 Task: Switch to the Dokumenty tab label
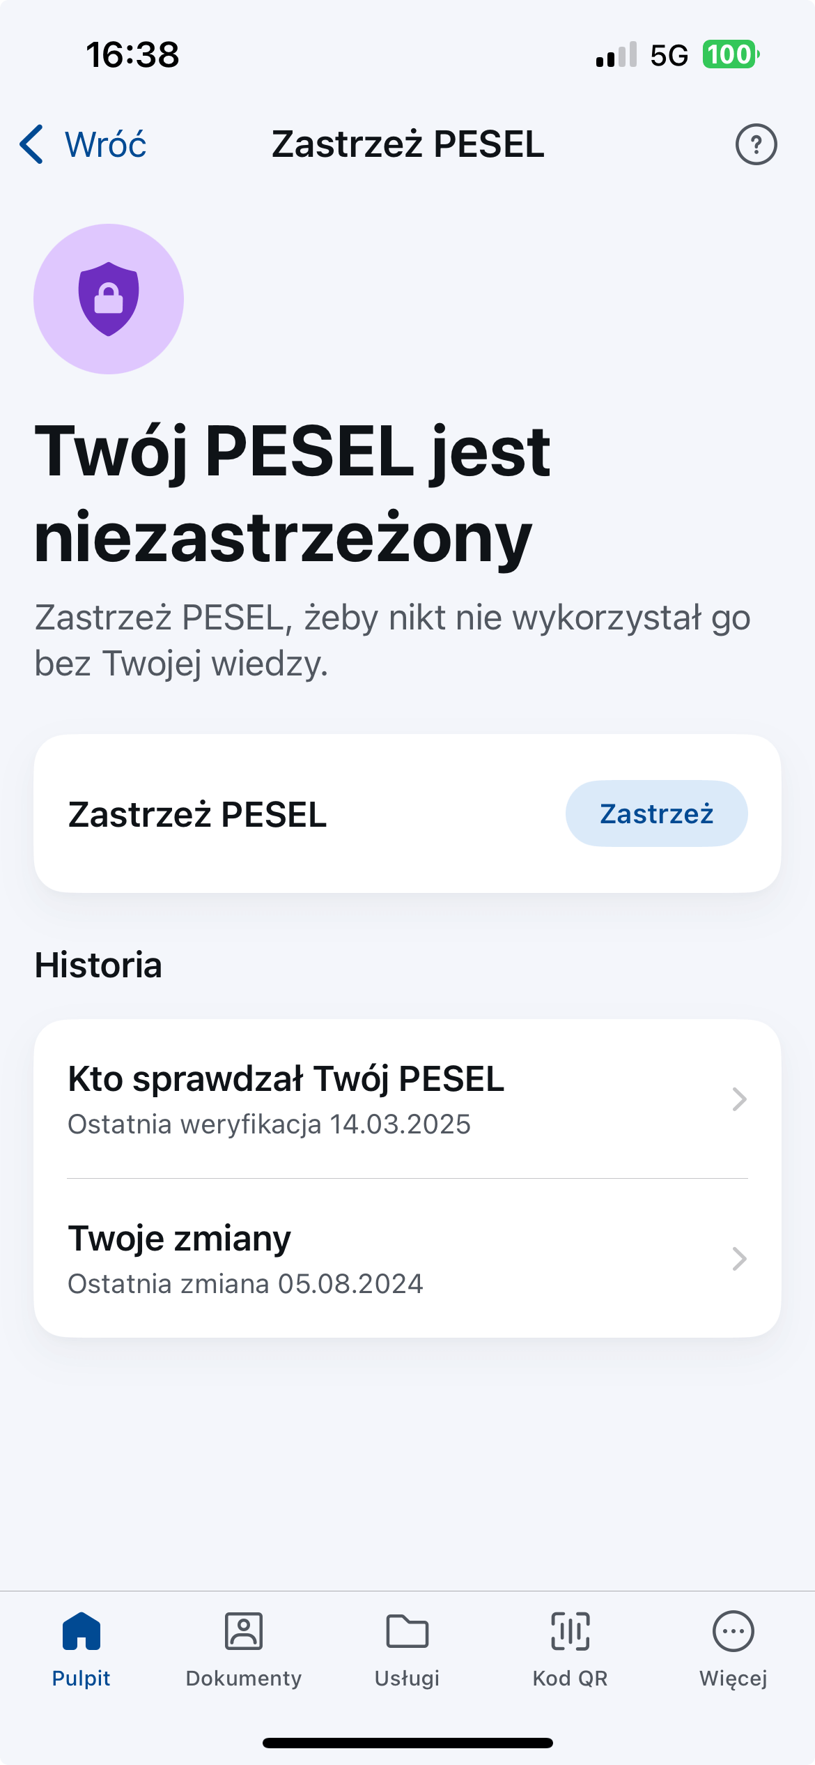(x=244, y=1679)
